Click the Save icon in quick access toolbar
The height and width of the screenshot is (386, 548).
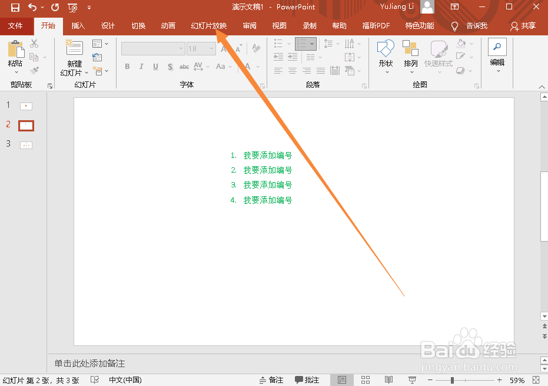[x=15, y=7]
